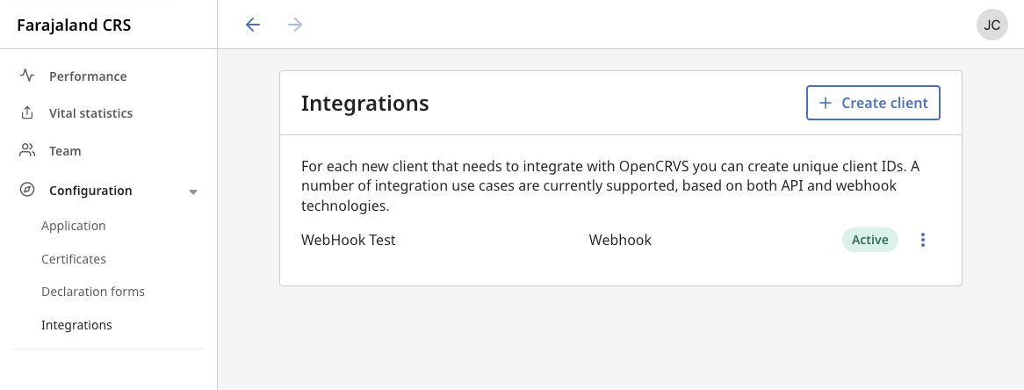Click the plus icon in Create client
Image resolution: width=1024 pixels, height=390 pixels.
tap(825, 103)
